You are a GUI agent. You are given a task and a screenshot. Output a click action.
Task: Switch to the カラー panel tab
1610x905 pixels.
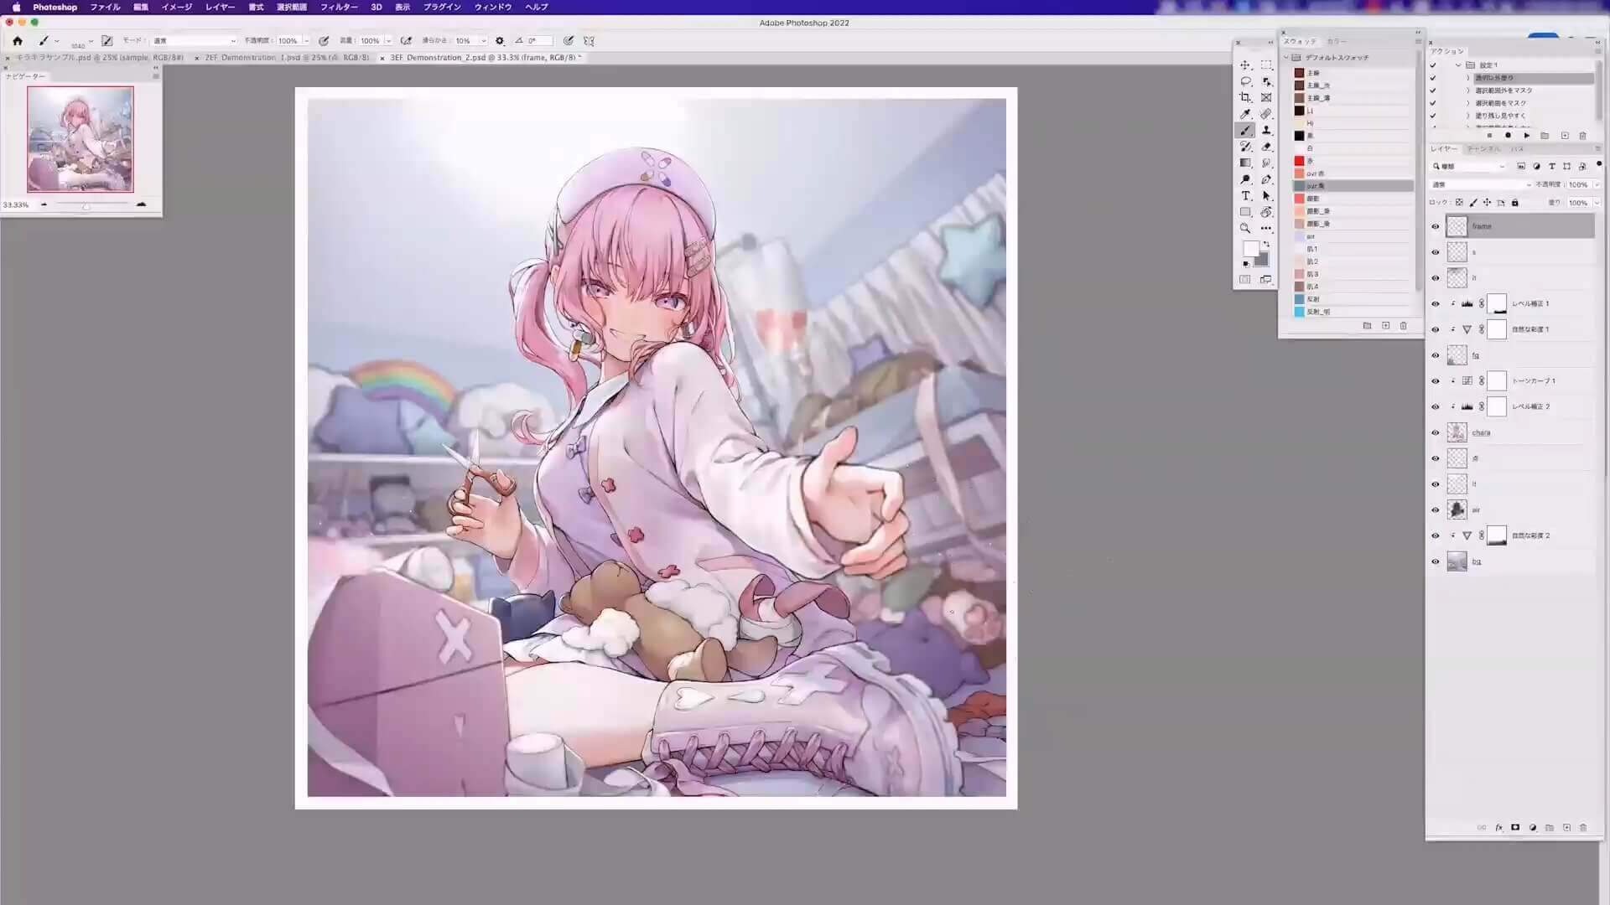point(1336,41)
